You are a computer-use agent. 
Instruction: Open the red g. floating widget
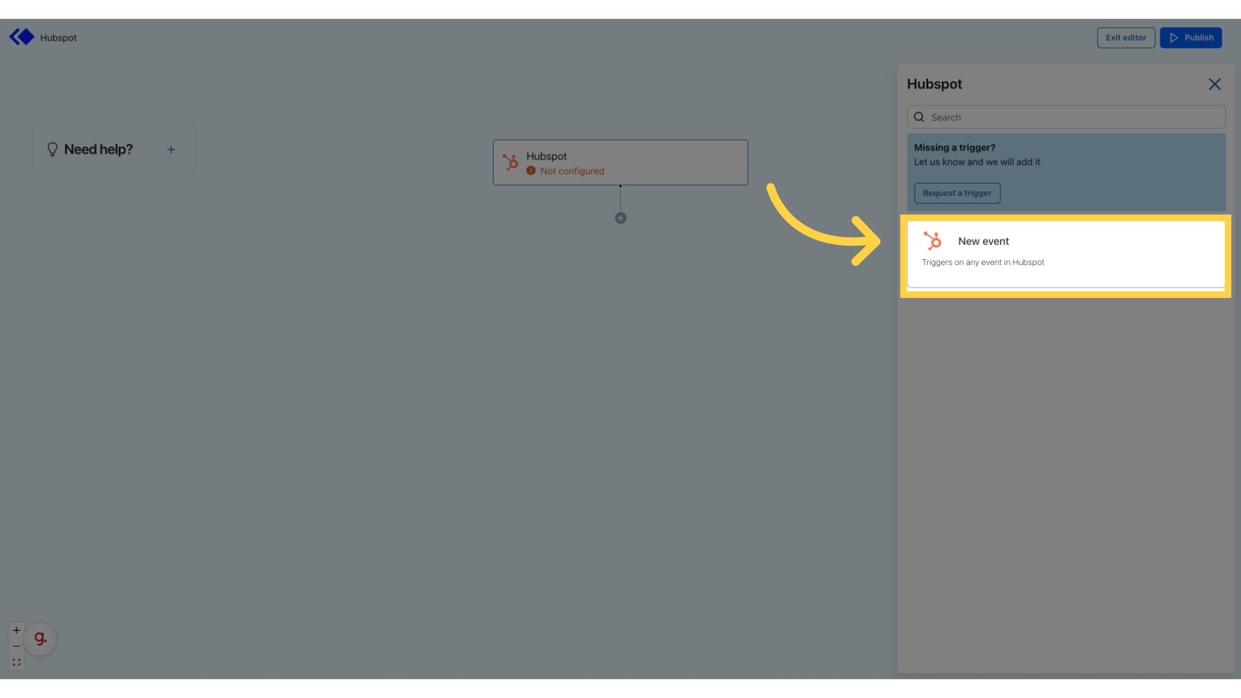tap(40, 639)
